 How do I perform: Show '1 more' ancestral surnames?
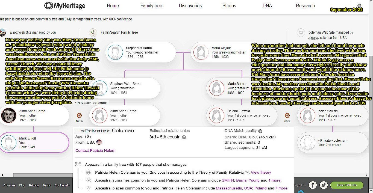(274, 180)
